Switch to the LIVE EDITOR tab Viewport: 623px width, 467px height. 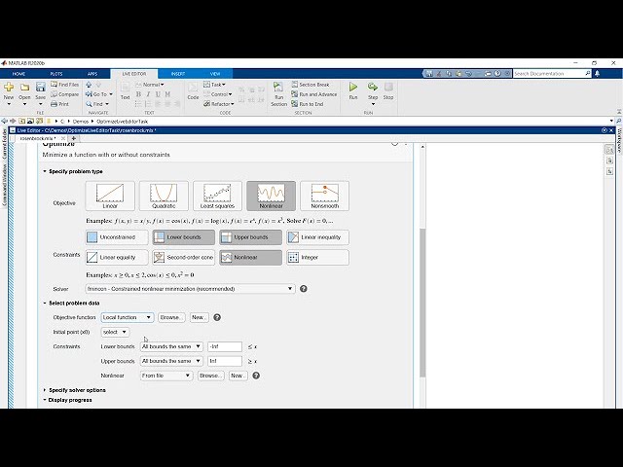pos(134,74)
